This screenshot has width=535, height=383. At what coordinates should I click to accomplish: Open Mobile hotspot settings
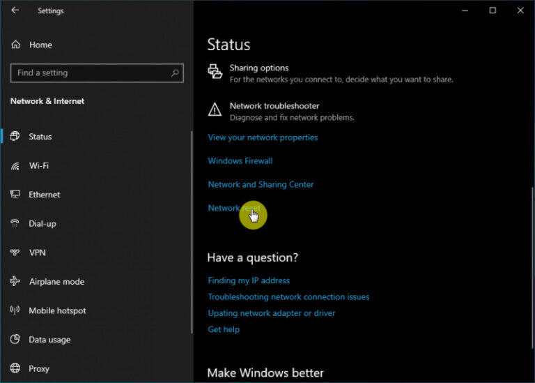coord(57,310)
